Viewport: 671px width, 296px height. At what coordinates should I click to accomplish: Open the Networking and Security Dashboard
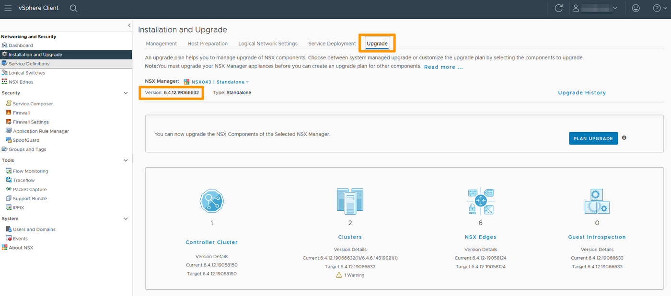click(21, 45)
